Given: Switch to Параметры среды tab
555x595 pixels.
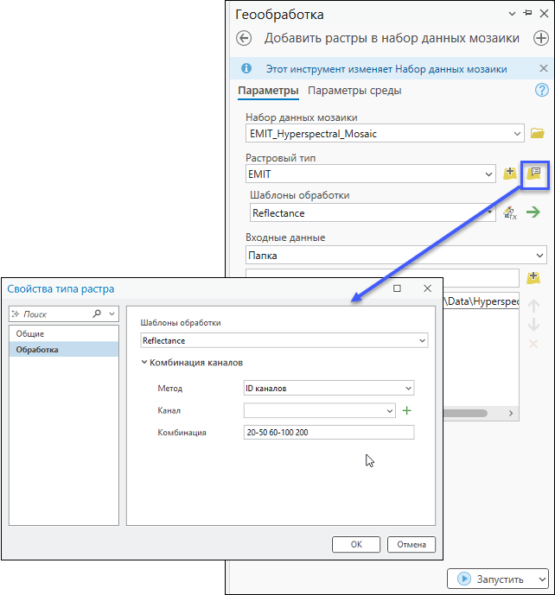Looking at the screenshot, I should [354, 91].
